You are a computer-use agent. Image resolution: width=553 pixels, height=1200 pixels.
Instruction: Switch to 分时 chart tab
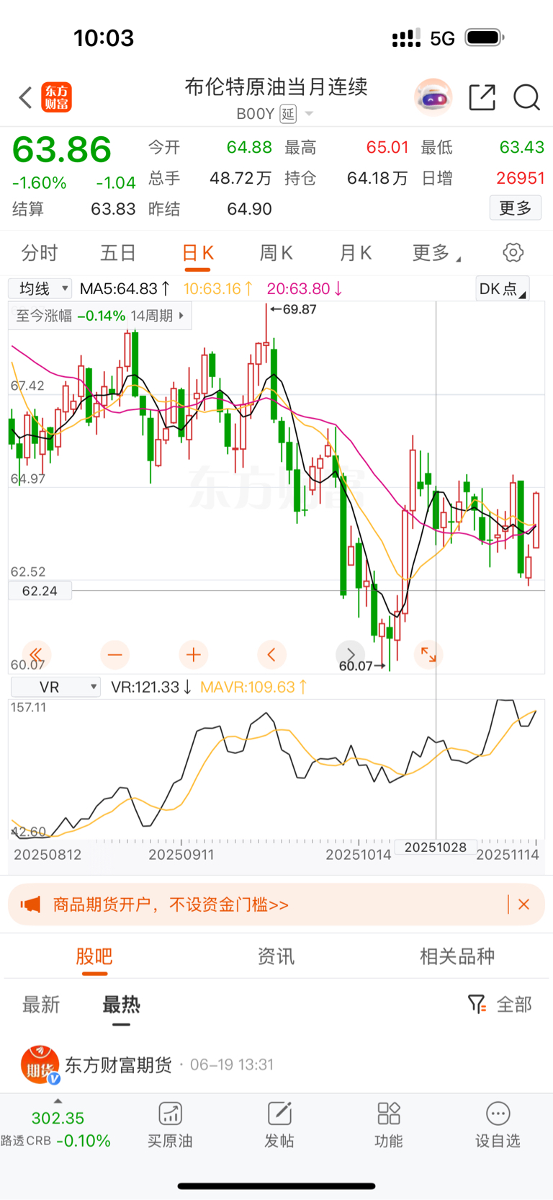click(x=40, y=253)
